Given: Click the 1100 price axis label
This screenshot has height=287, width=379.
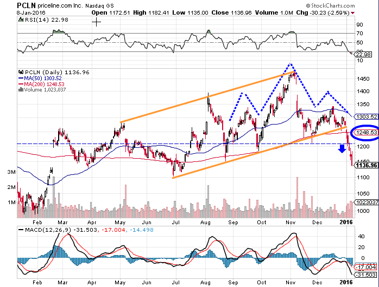Looking at the screenshot, I should click(363, 178).
